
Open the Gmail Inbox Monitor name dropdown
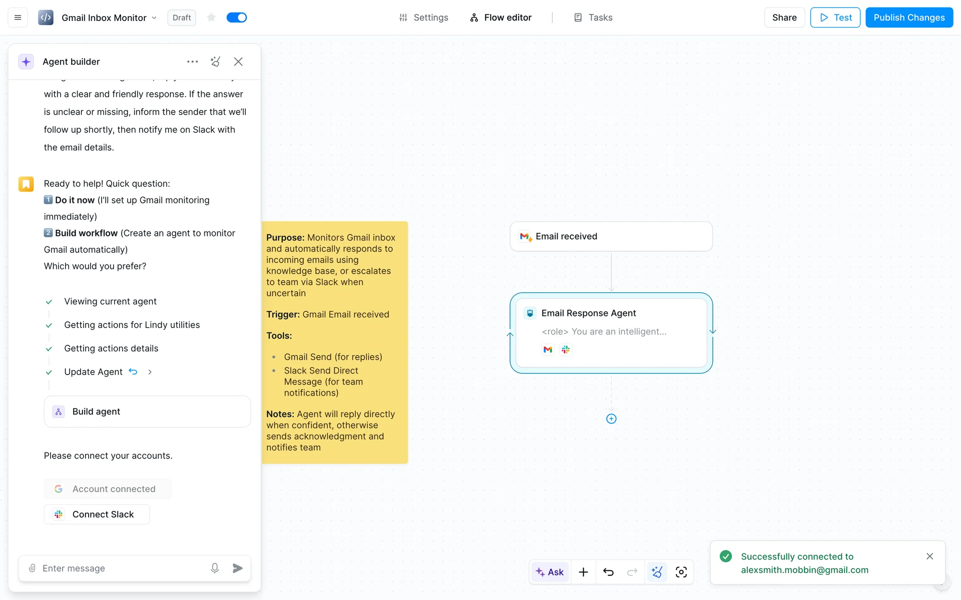tap(154, 18)
